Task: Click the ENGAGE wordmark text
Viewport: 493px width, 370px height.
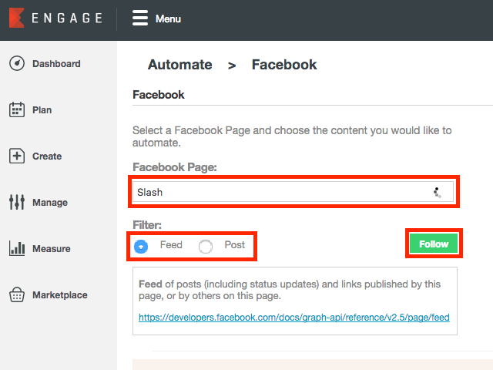Action: (x=67, y=18)
